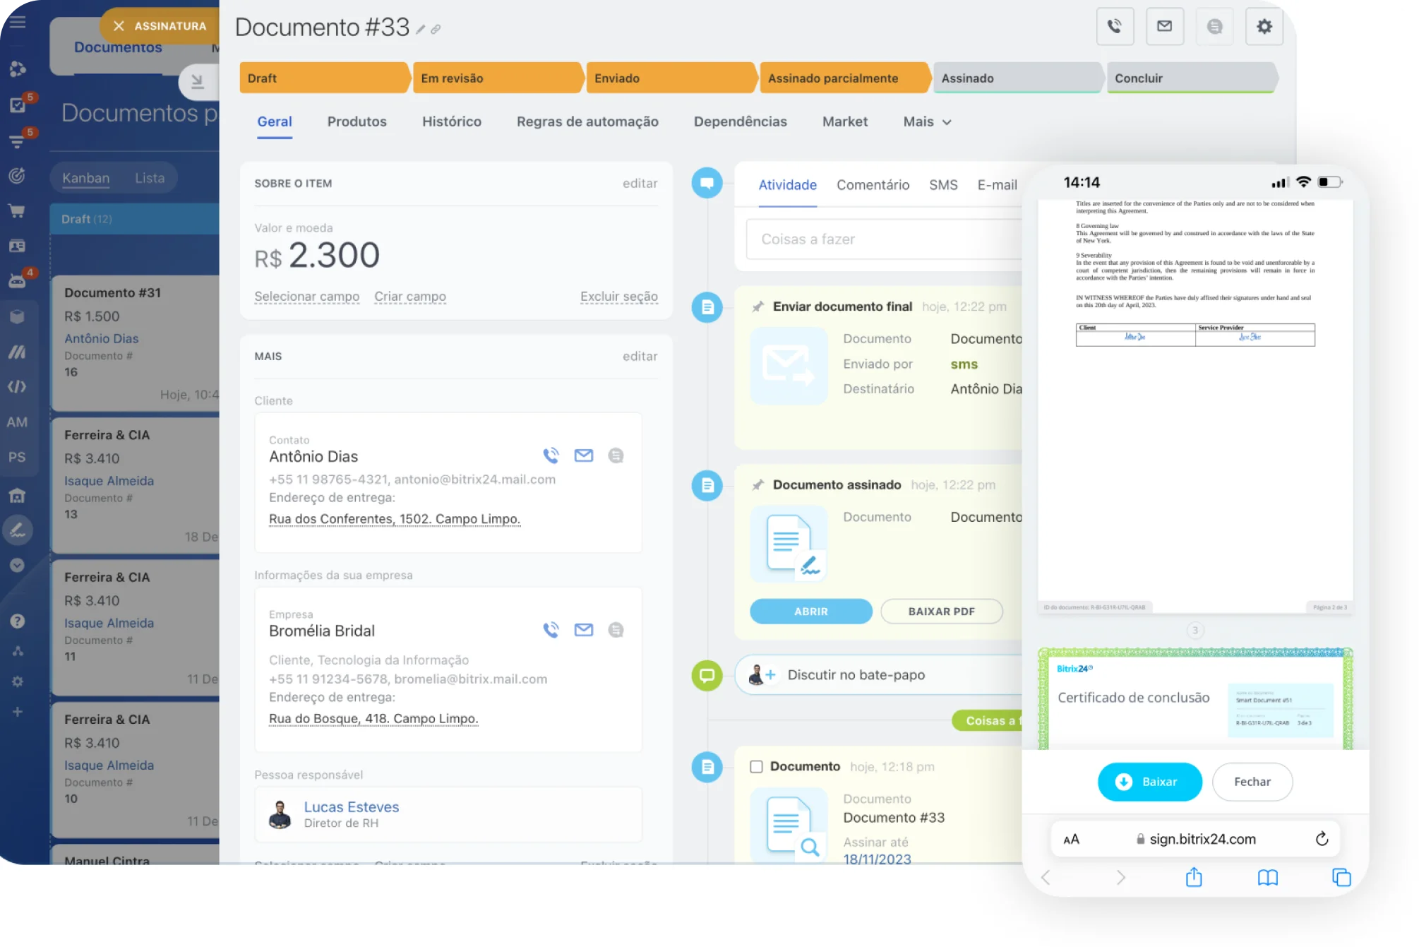Open the Comentário tab
Screen dimensions: 1419x947
click(873, 185)
